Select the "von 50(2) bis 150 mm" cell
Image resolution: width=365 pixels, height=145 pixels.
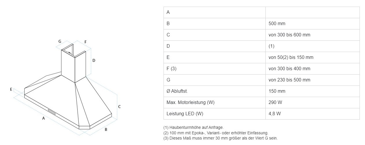click(291, 57)
